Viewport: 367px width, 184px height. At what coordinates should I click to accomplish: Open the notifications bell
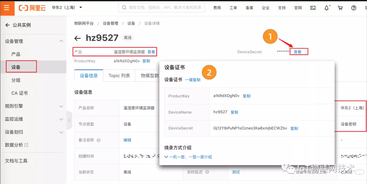[327, 8]
